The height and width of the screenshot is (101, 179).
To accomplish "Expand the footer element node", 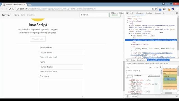I will (x=131, y=44).
